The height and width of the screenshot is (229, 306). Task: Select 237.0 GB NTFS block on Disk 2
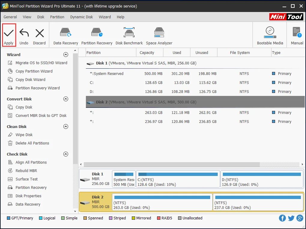(258, 202)
